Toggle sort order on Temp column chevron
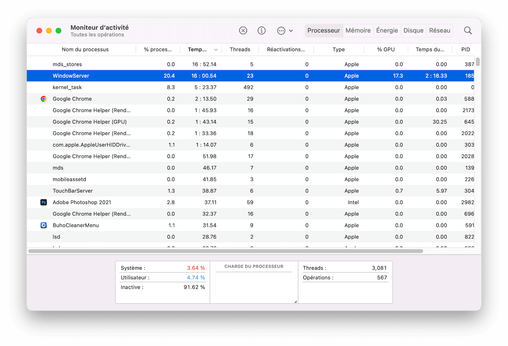The image size is (508, 346). (216, 50)
